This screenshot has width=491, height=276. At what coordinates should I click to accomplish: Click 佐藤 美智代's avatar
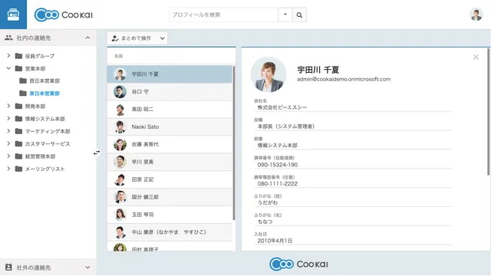tap(120, 144)
